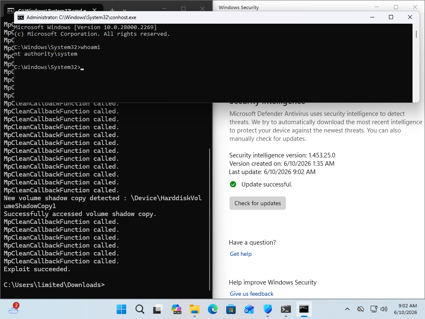Open Microsoft Store from the taskbar
The height and width of the screenshot is (319, 425).
(231, 309)
